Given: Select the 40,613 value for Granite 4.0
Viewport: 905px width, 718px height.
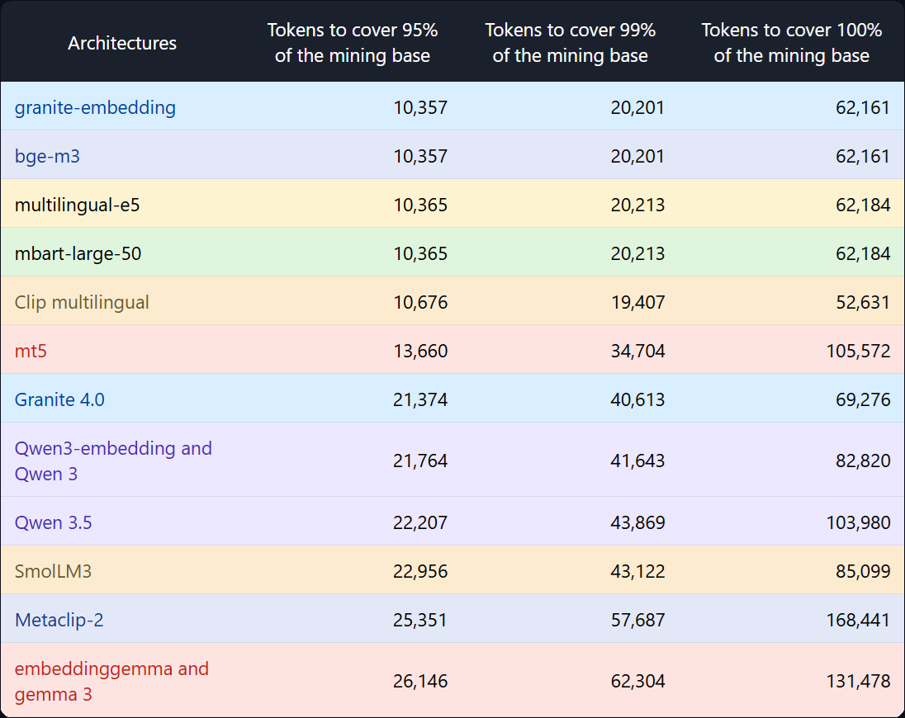Looking at the screenshot, I should [637, 399].
